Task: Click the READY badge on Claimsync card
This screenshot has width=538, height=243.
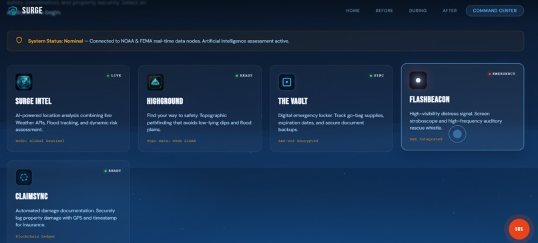Action: [x=113, y=171]
